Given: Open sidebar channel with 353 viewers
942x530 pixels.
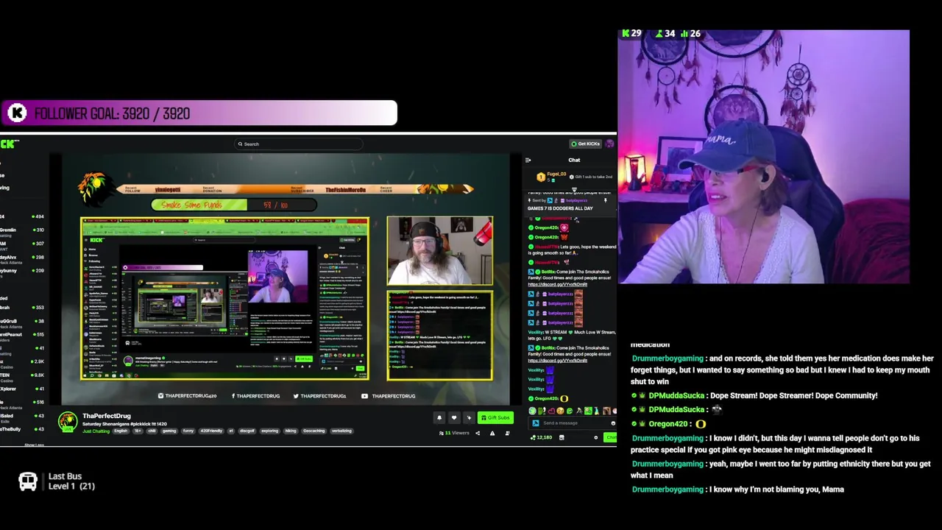Looking at the screenshot, I should tap(22, 307).
